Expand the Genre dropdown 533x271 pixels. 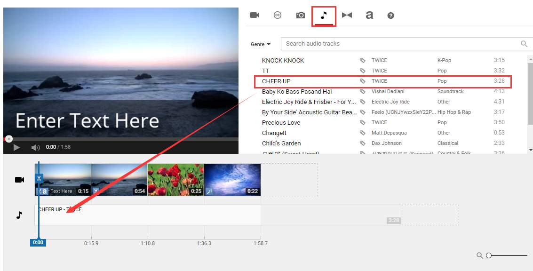click(x=261, y=44)
